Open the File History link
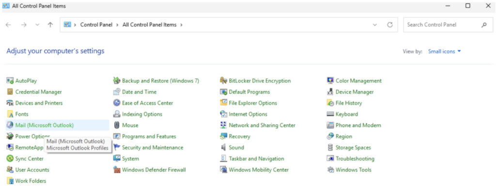Viewport: 496px width, 190px height. [x=349, y=103]
